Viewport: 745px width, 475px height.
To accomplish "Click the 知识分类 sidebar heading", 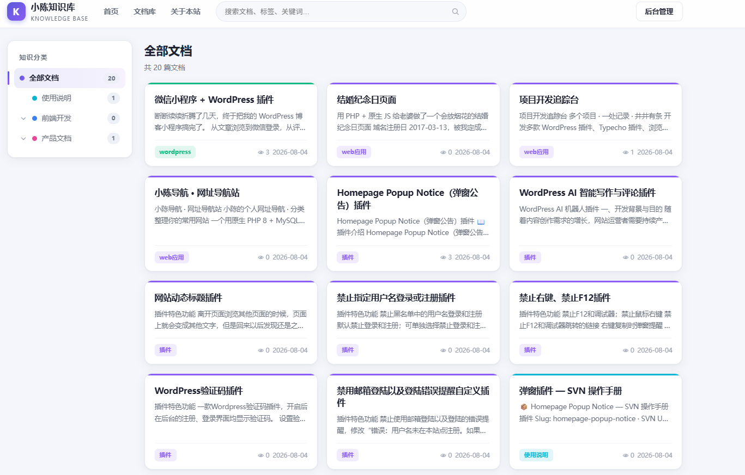I will pos(33,57).
